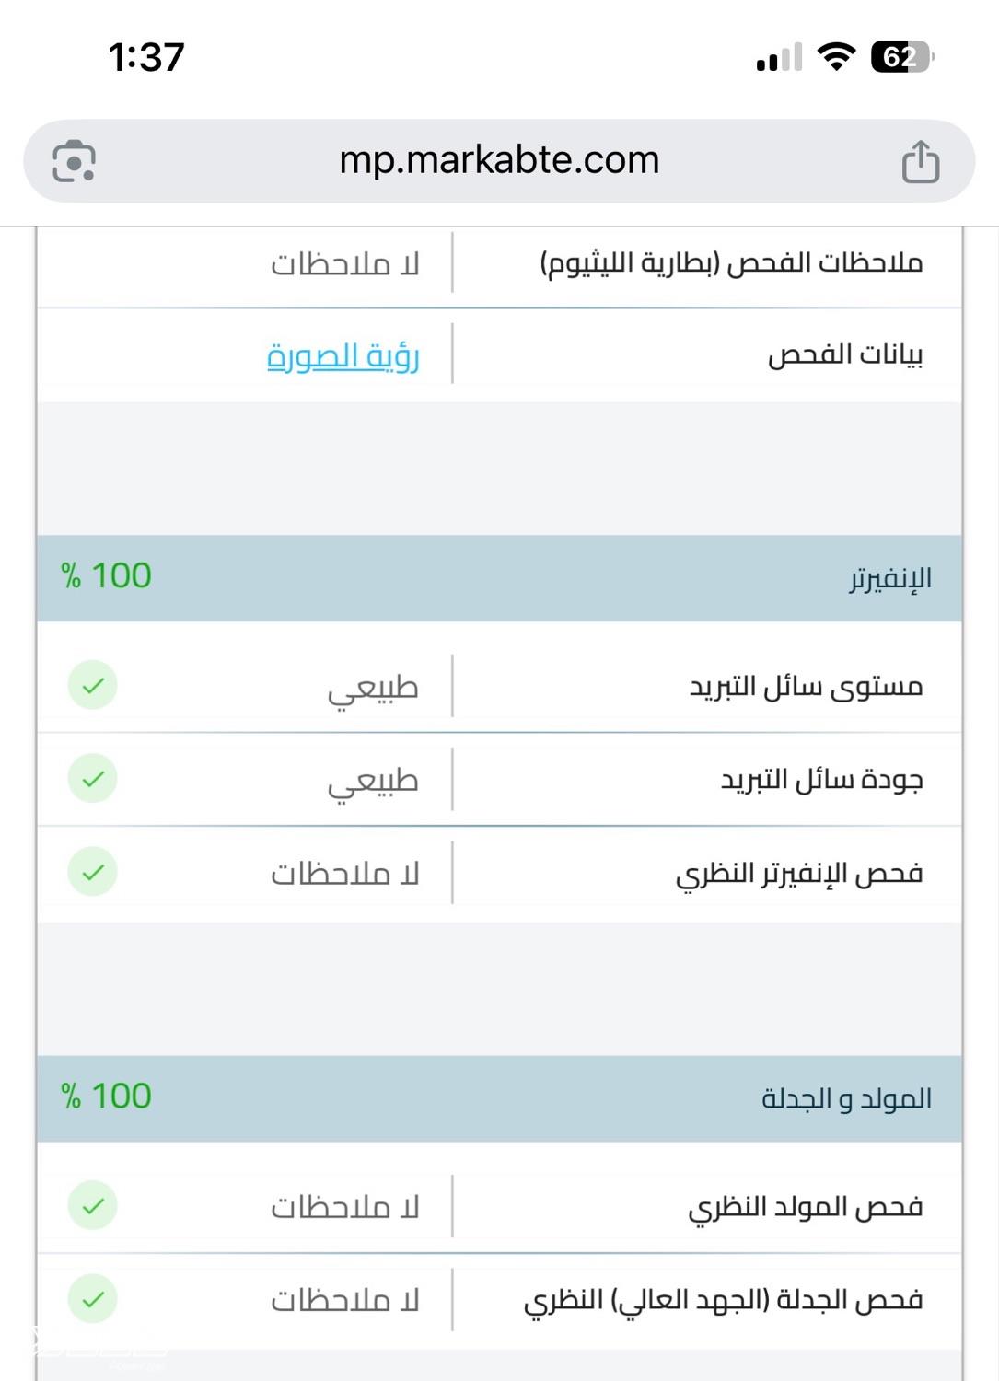This screenshot has width=999, height=1381.
Task: Click green check icon for جودة سائل التبريد
Action: click(92, 779)
